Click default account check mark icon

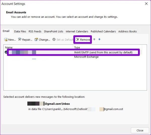[6, 52]
